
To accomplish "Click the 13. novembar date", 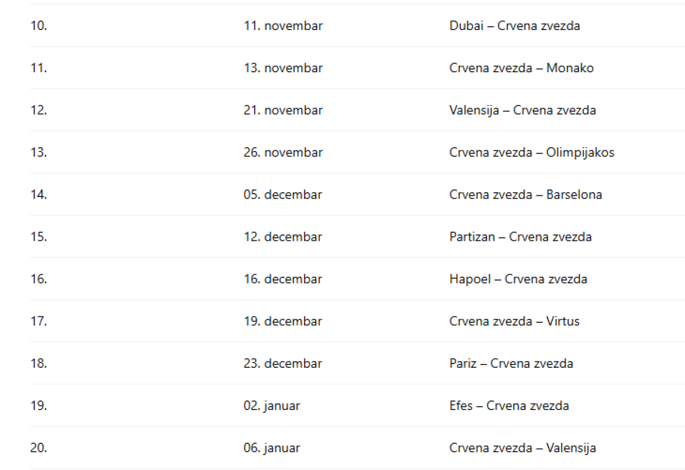I will [283, 68].
